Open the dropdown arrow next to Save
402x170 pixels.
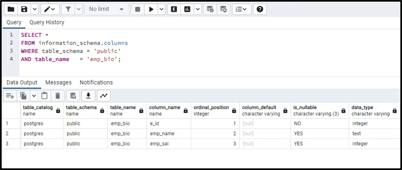click(x=34, y=9)
